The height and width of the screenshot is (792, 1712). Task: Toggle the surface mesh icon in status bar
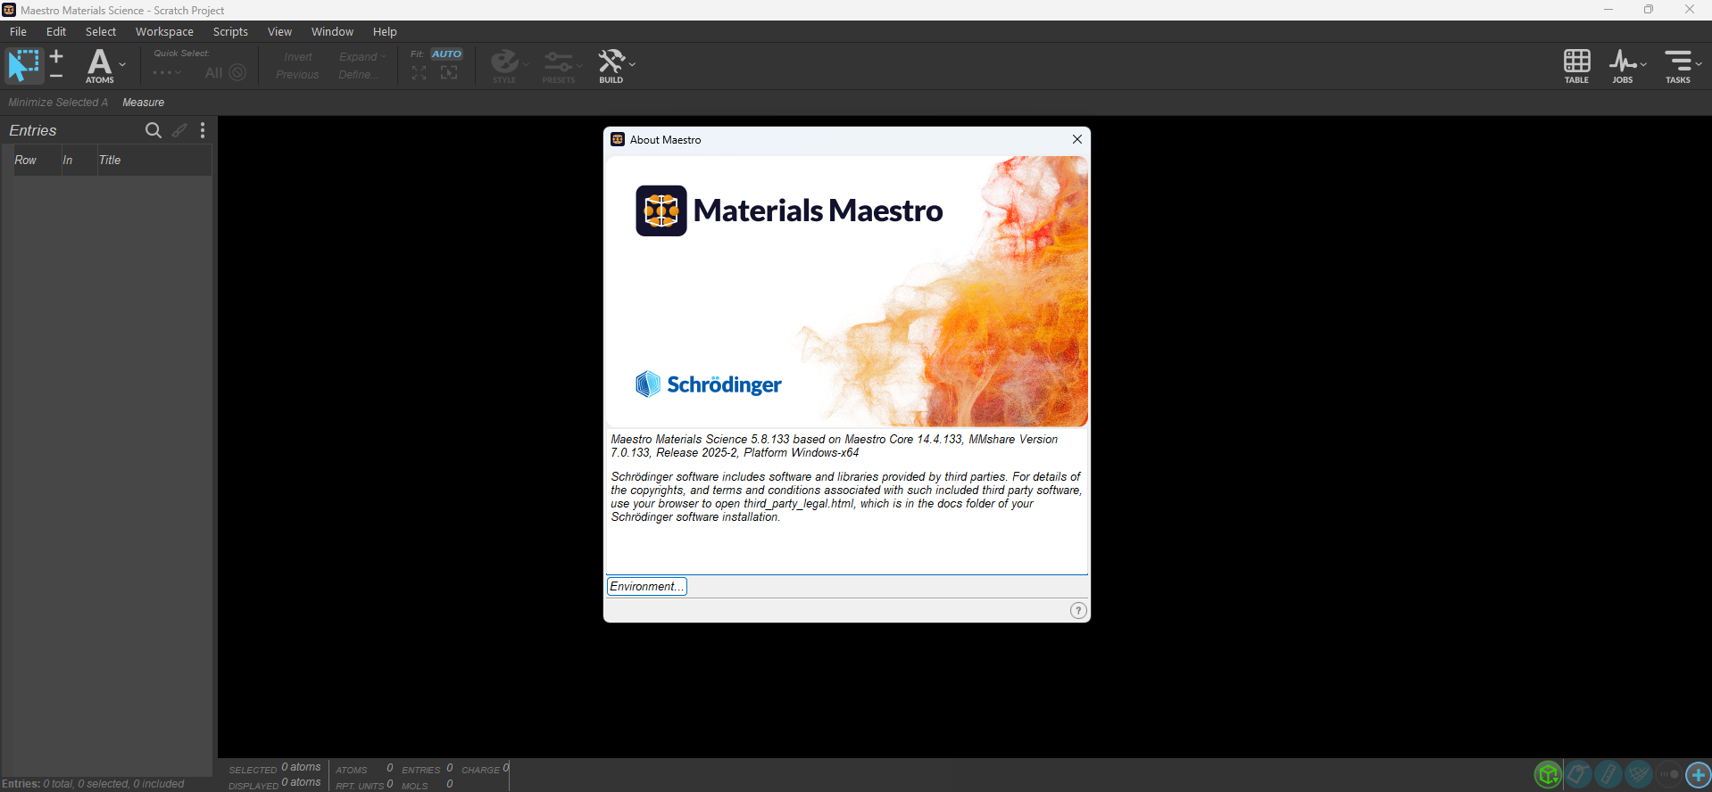(1639, 774)
